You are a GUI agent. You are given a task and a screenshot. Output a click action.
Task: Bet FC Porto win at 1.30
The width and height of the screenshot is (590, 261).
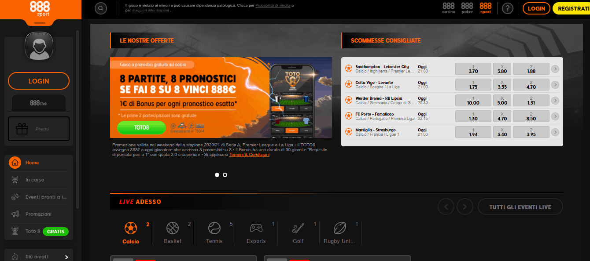click(x=473, y=116)
